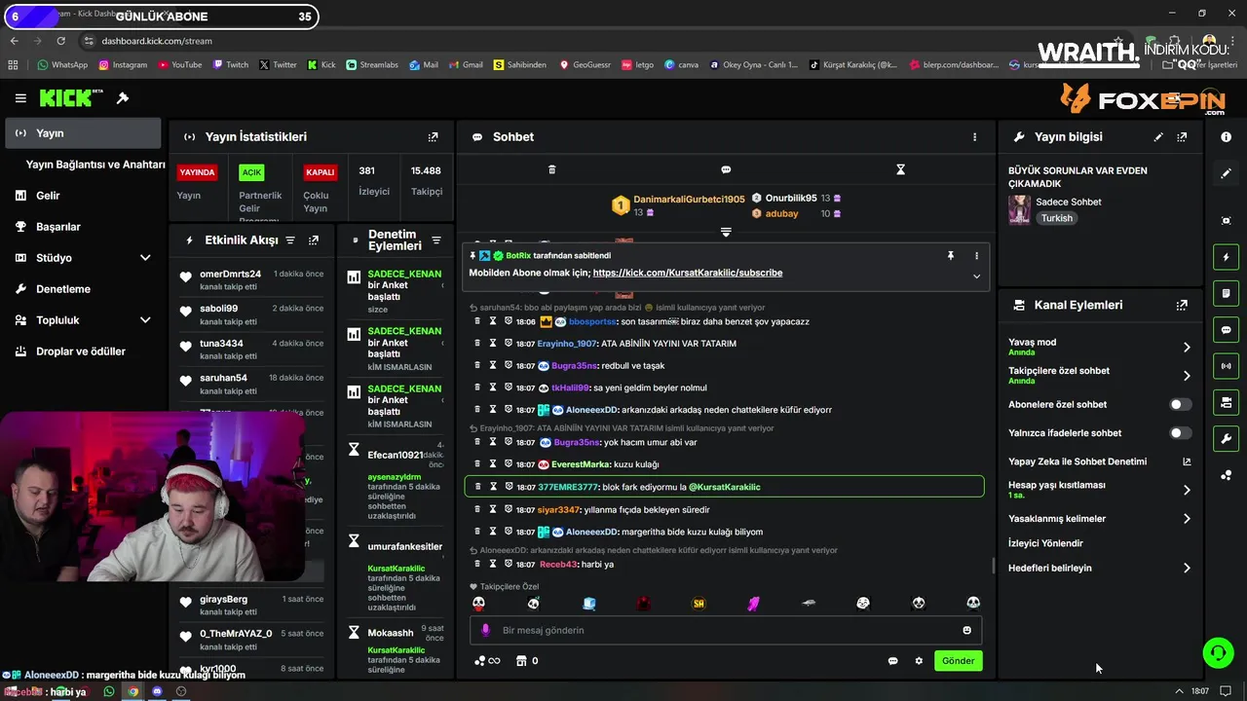Pop out the Yayın bilgisi panel
1247x701 pixels.
pos(1182,137)
